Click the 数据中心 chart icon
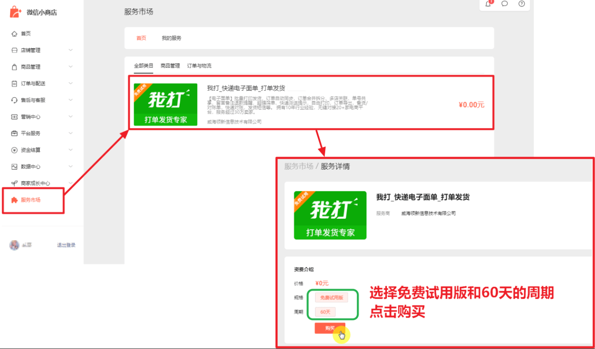The width and height of the screenshot is (595, 349). coord(14,167)
